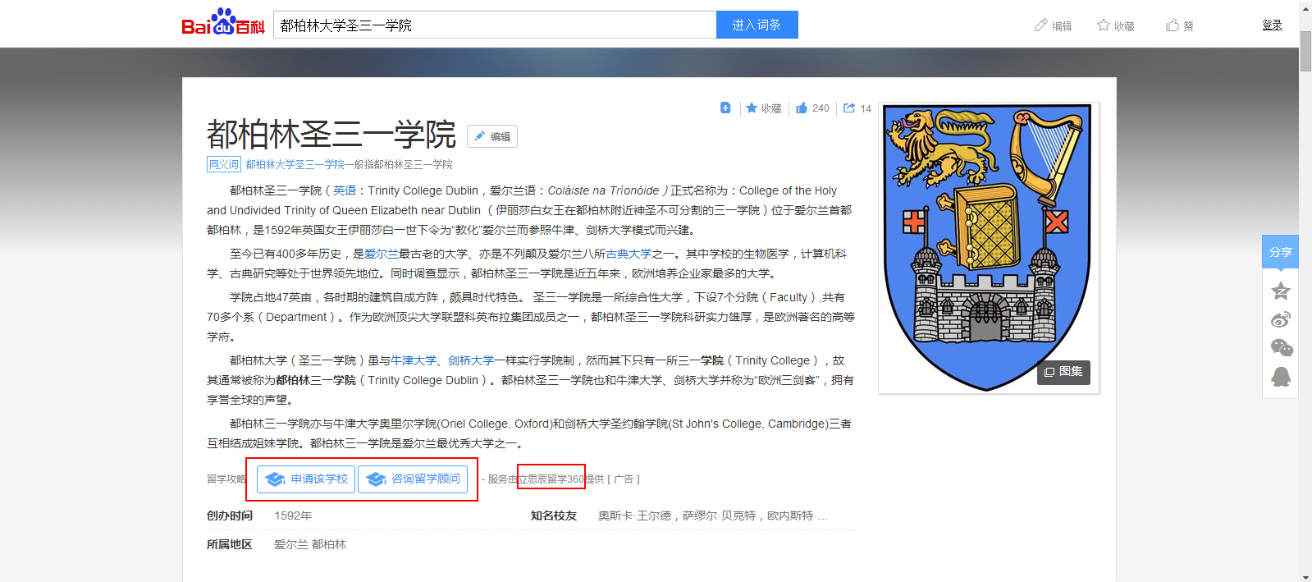The image size is (1312, 582).
Task: Click the scrollbar down arrow
Action: 1305,576
